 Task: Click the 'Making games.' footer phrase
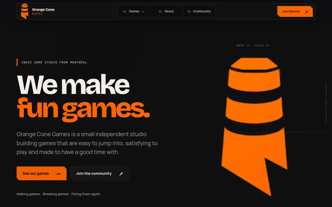click(29, 194)
